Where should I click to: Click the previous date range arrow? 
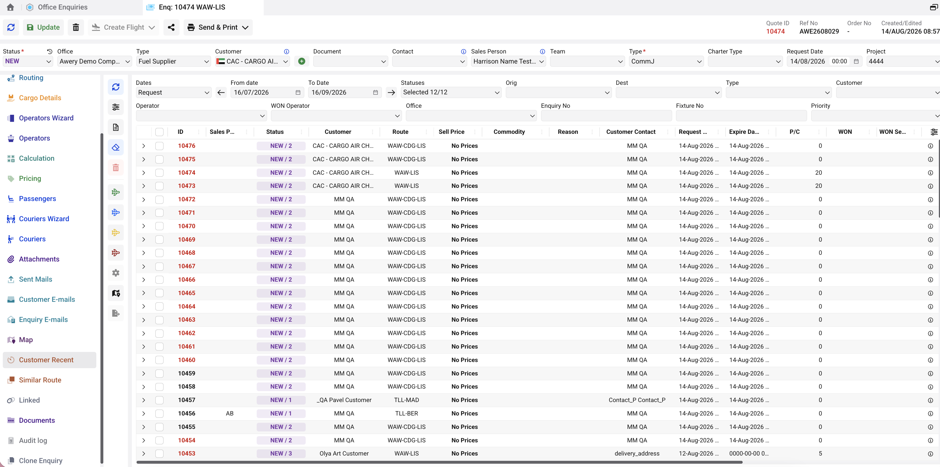tap(221, 92)
